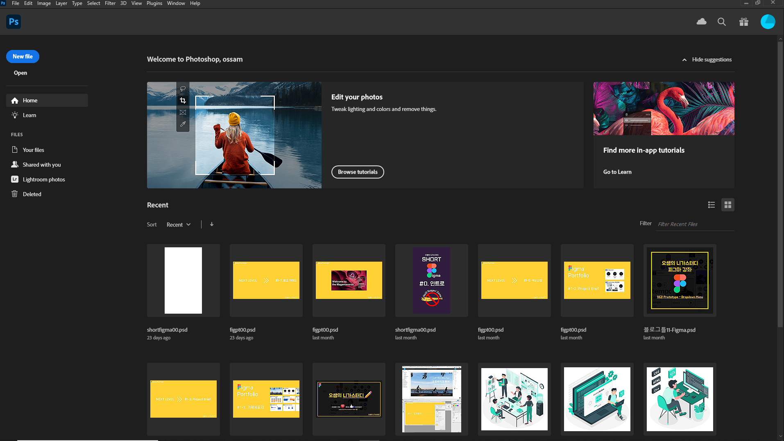
Task: Open the Figma Portfolio #1-2 Project Brief thumbnail
Action: [x=597, y=280]
